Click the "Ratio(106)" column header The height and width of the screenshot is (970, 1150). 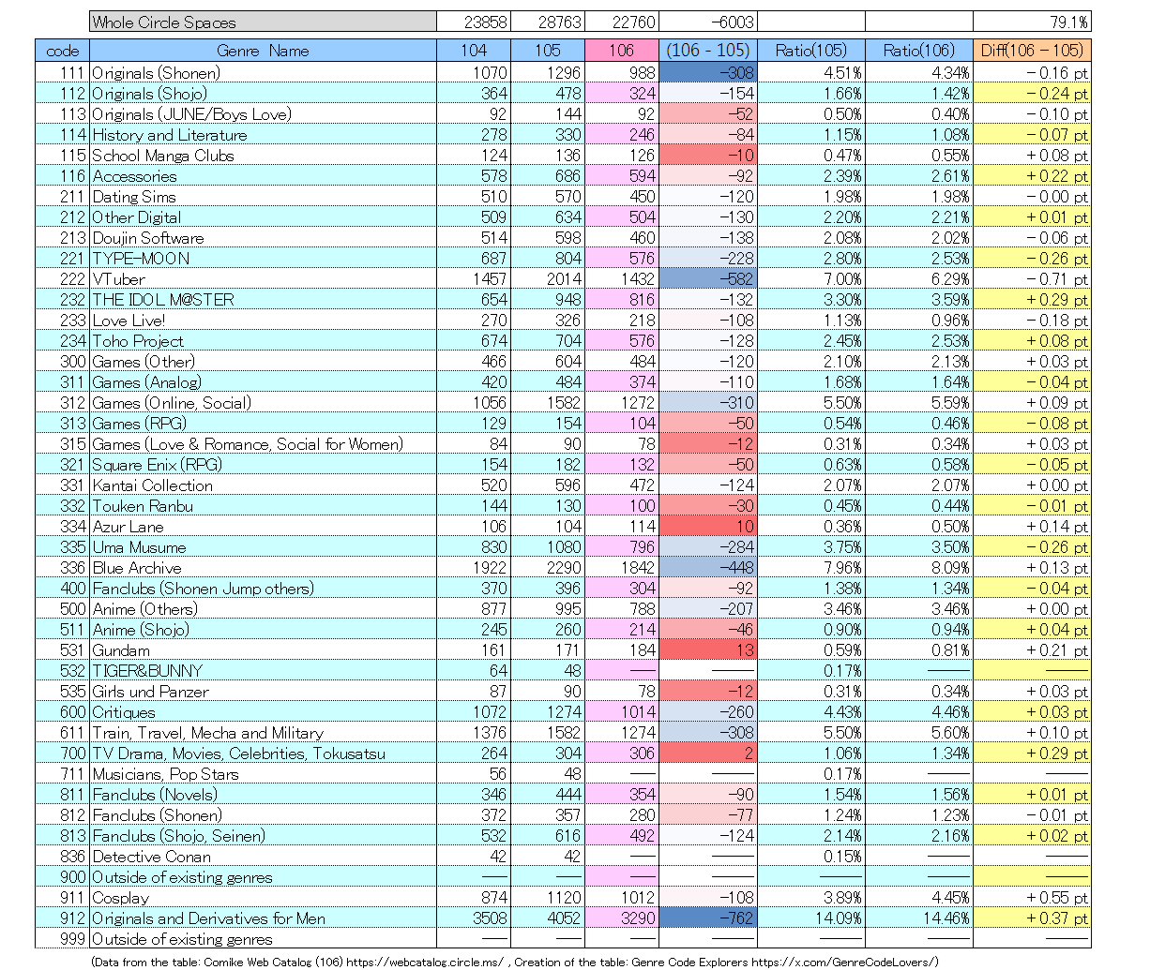(x=918, y=51)
